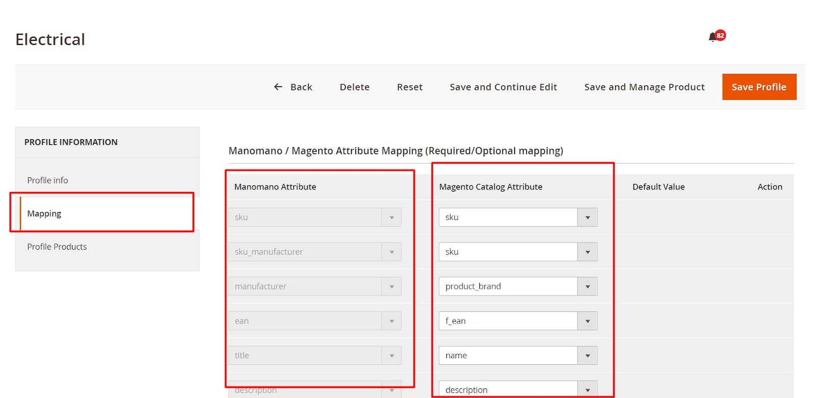816x398 pixels.
Task: Click the Manomano Attribute column header
Action: point(275,187)
